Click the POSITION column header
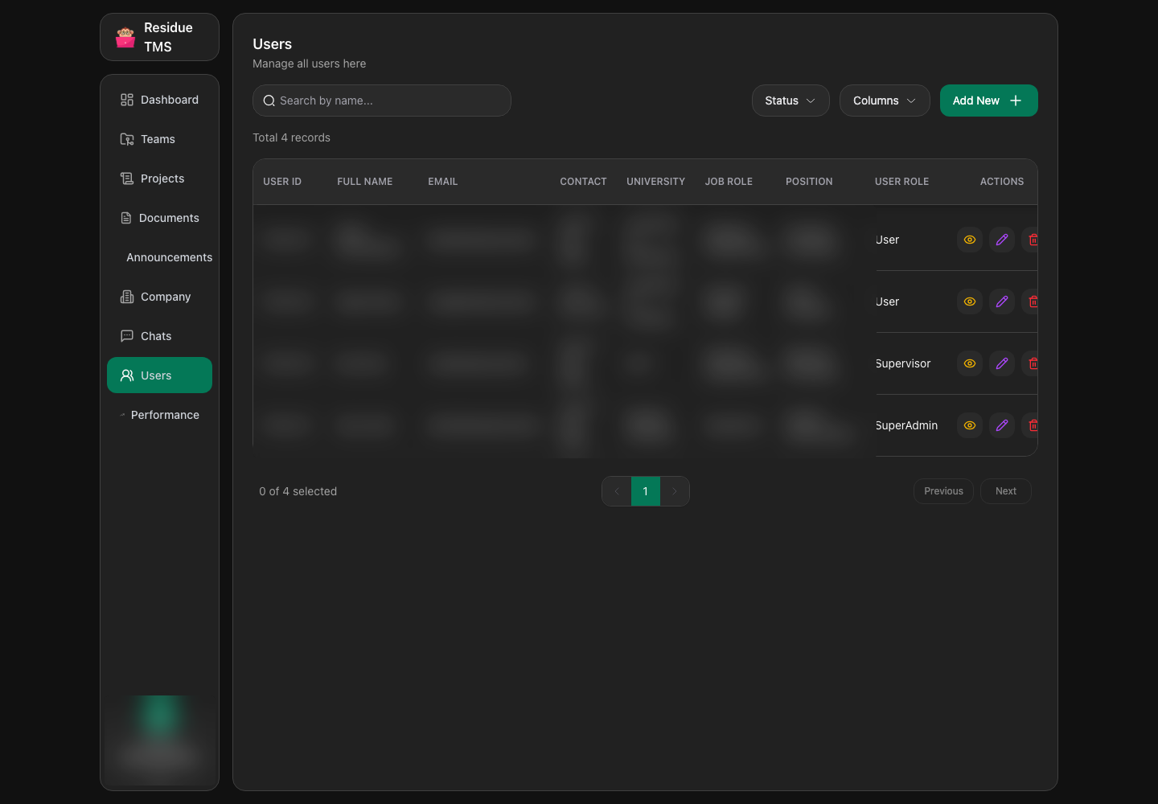Screen dimensions: 1158x804 (809, 182)
